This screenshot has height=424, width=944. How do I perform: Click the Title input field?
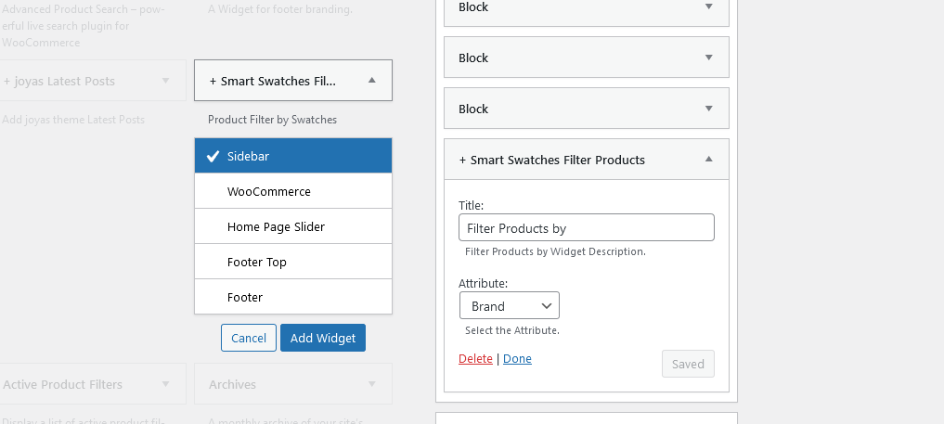point(586,227)
